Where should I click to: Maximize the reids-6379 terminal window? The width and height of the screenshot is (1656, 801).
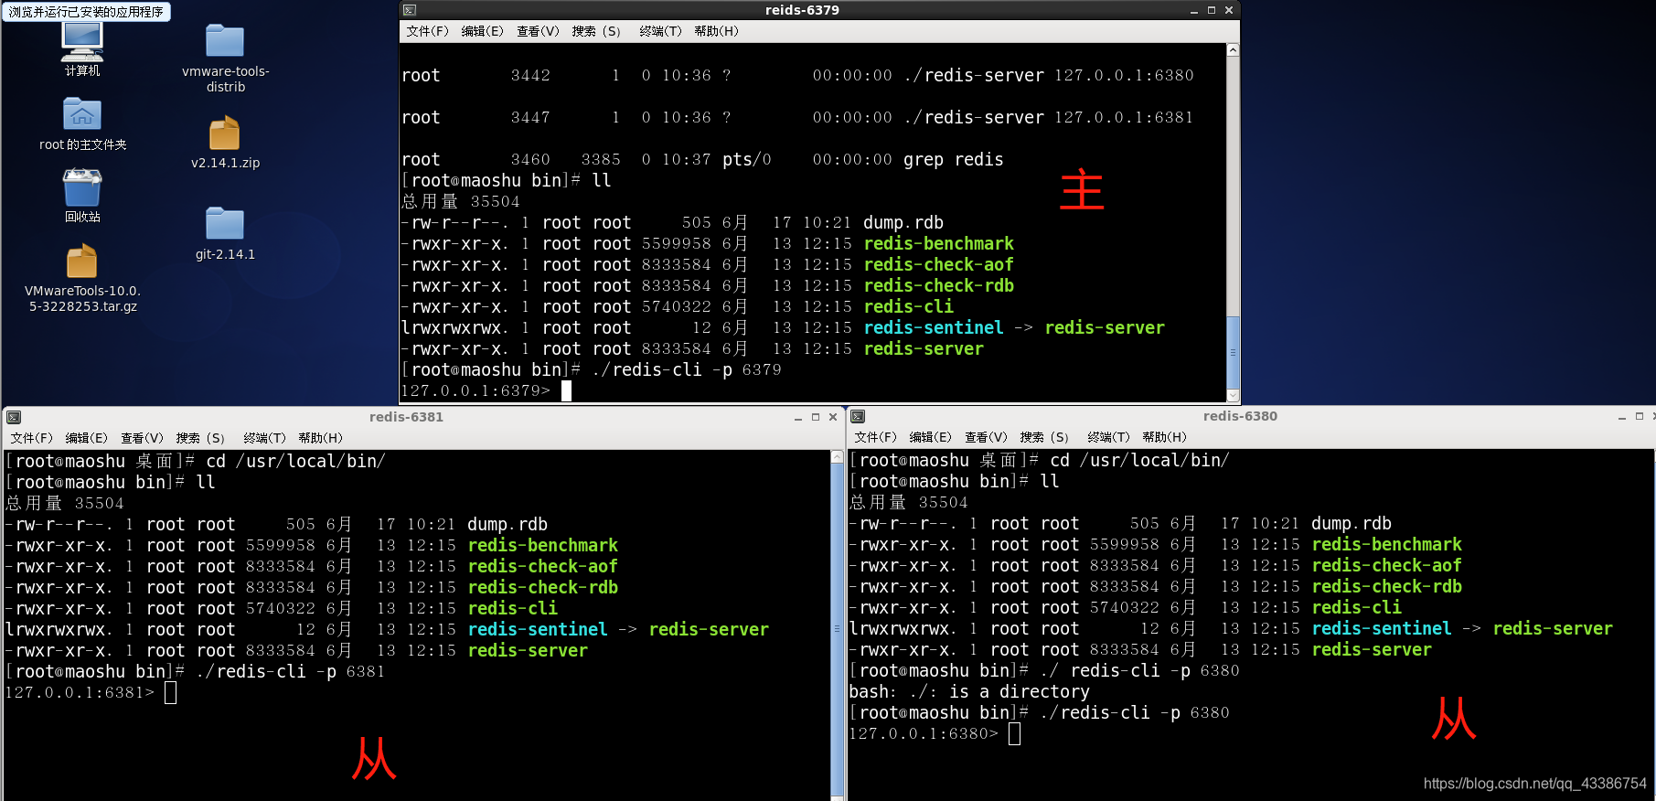(1212, 10)
